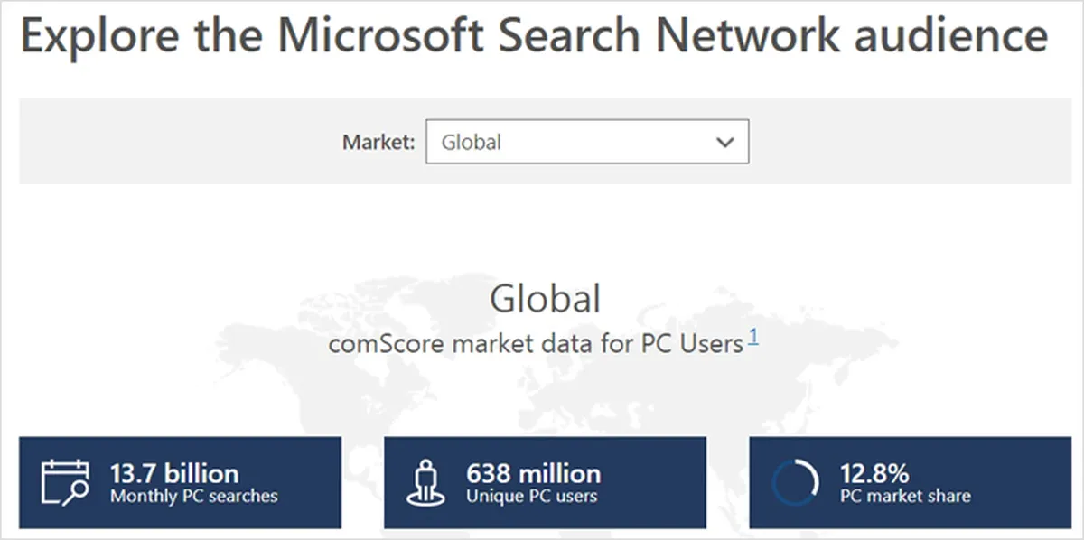The height and width of the screenshot is (540, 1084).
Task: Select the 638 million statistic text
Action: point(533,473)
